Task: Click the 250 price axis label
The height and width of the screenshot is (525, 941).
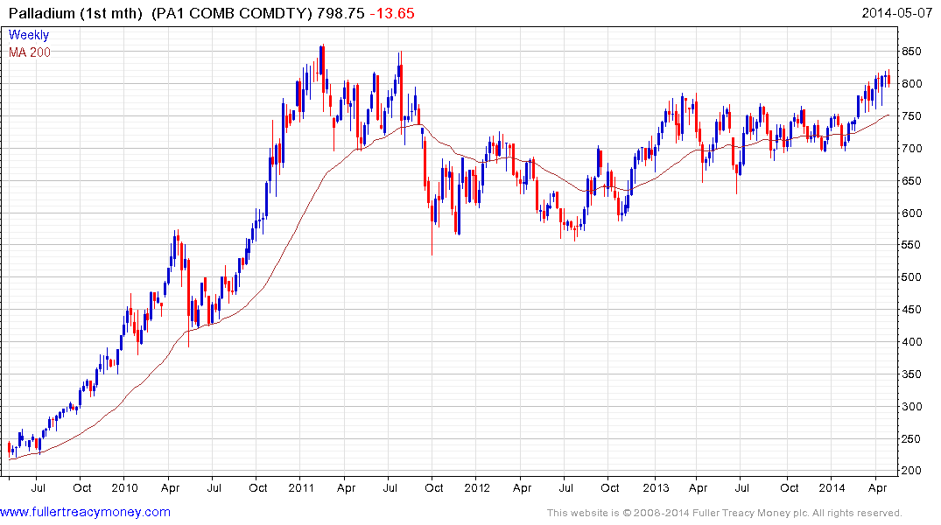Action: 911,439
